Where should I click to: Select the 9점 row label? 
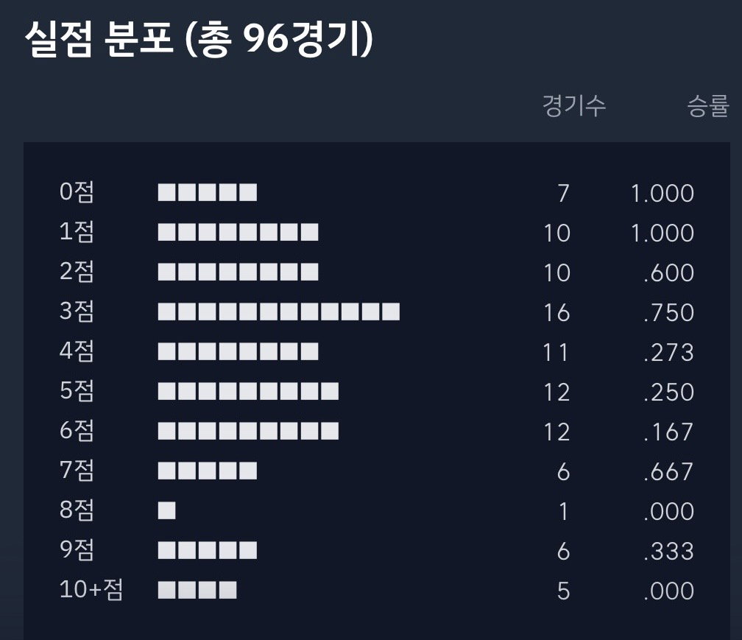(77, 550)
